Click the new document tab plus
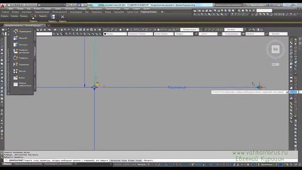This screenshot has height=170, width=302. tap(49, 25)
